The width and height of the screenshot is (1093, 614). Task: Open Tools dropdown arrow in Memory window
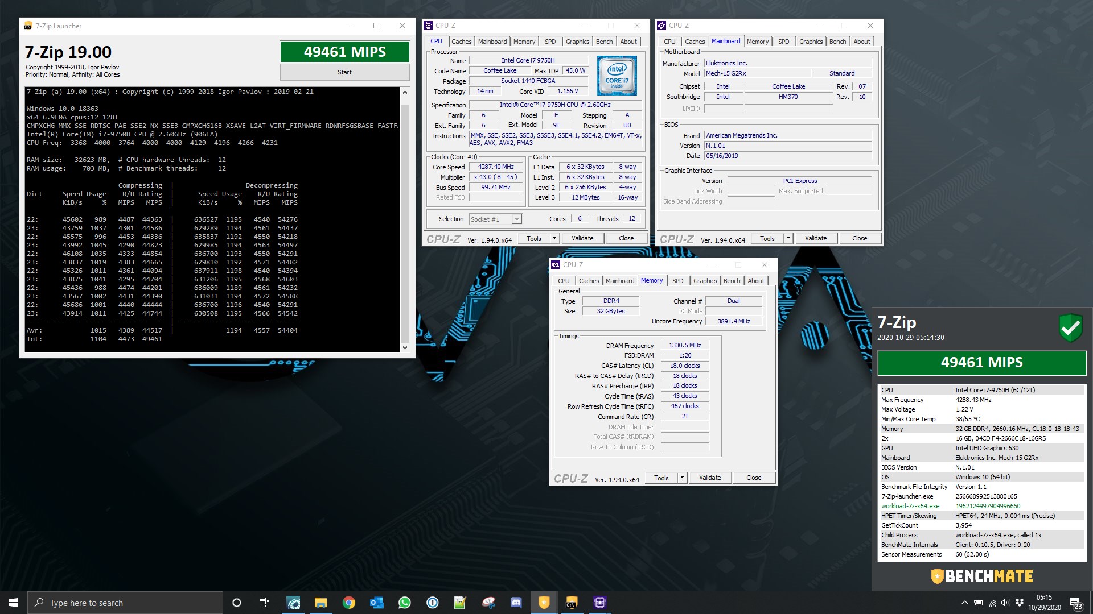point(682,478)
